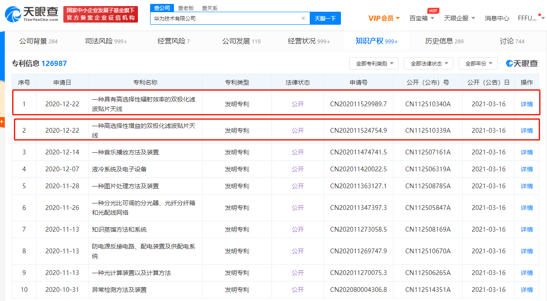Open the 百宝箱 dropdown menu
The image size is (547, 301).
pyautogui.click(x=422, y=18)
